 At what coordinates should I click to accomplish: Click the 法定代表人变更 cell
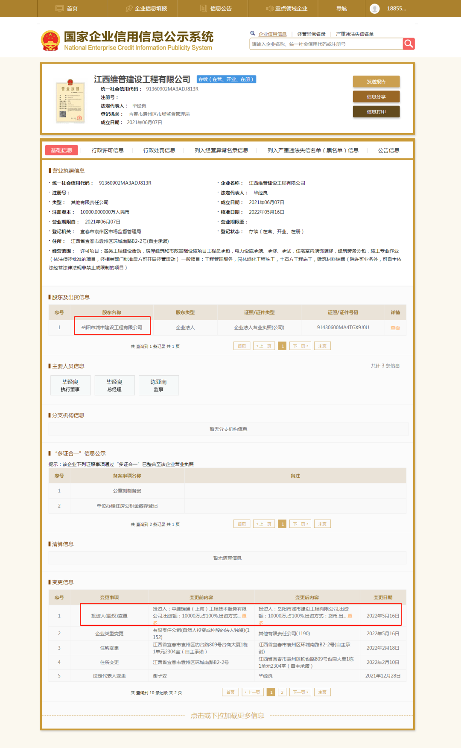[x=109, y=676]
